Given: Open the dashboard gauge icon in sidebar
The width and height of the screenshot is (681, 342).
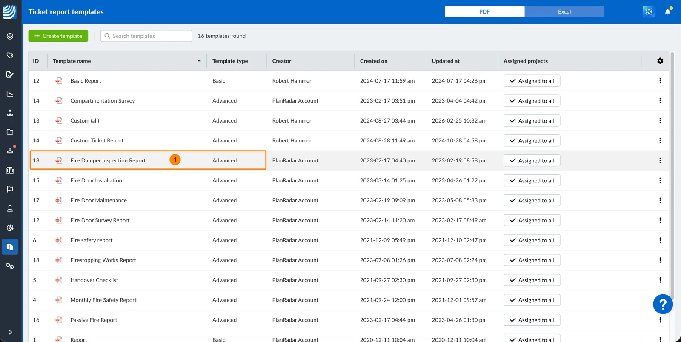Looking at the screenshot, I should point(10,36).
